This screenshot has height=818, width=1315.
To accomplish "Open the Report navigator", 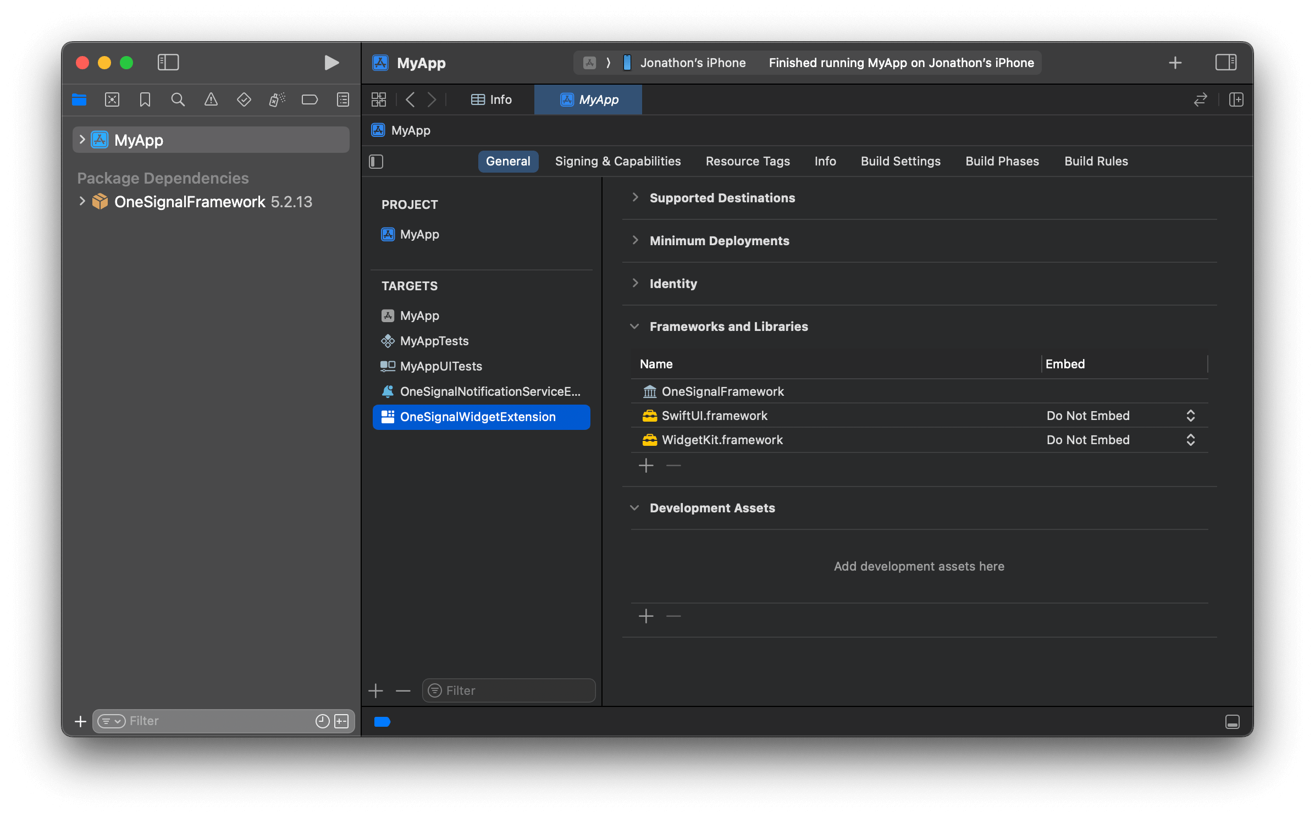I will click(343, 100).
